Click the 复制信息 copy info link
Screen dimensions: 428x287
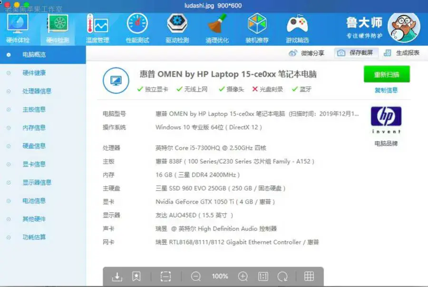(x=386, y=90)
